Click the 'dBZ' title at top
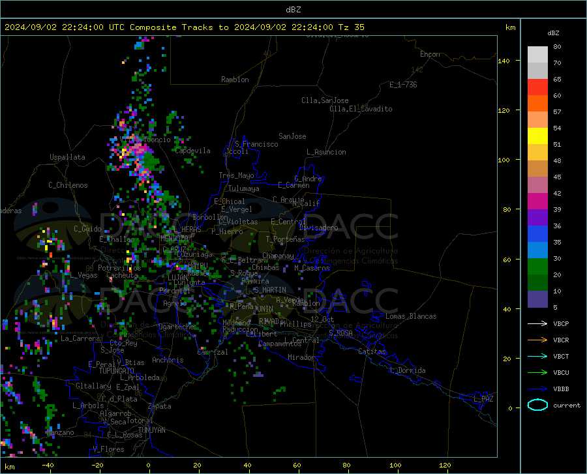This screenshot has height=474, width=587. 293,10
